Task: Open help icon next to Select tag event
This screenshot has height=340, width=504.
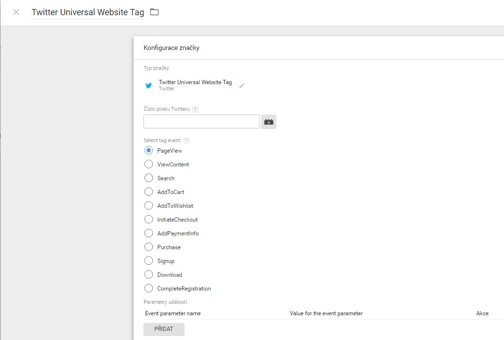Action: coord(187,140)
